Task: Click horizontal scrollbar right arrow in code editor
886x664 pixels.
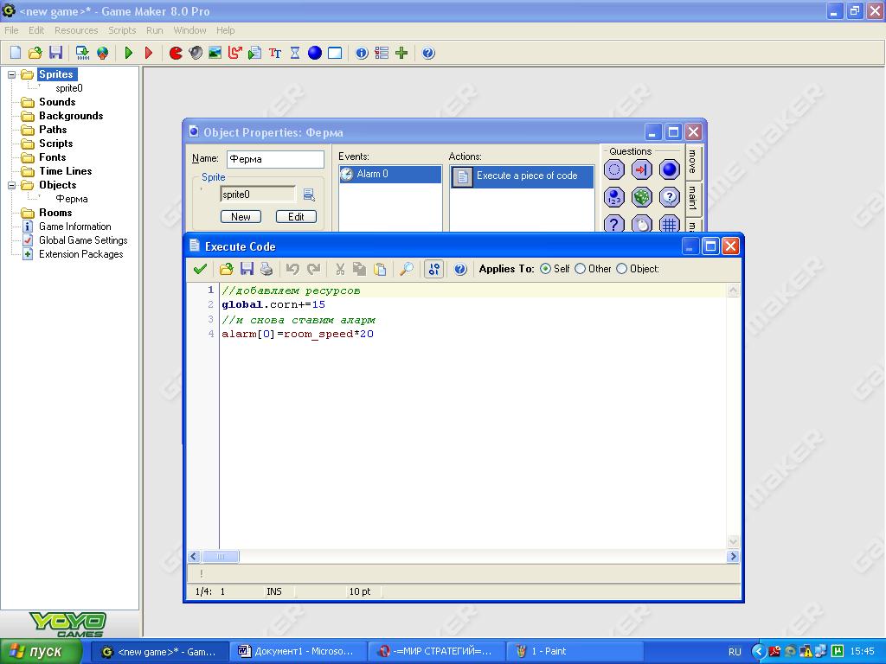Action: point(733,557)
